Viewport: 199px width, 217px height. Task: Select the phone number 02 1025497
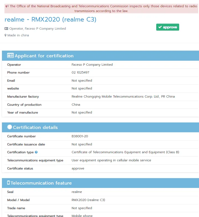80,72
